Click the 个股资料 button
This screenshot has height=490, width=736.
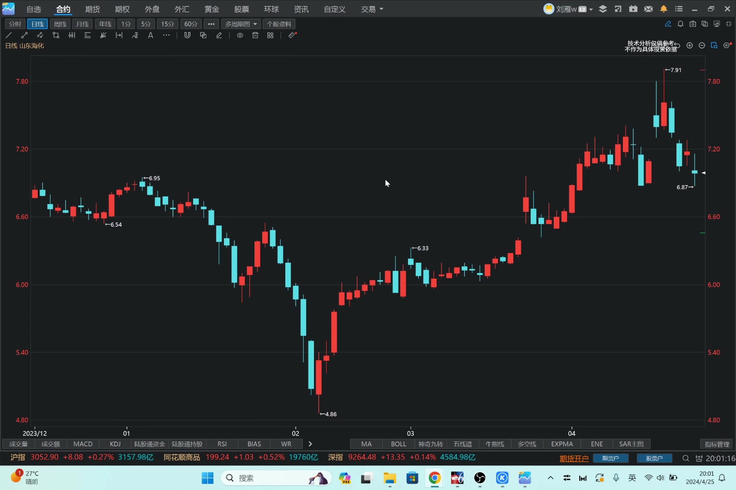279,24
